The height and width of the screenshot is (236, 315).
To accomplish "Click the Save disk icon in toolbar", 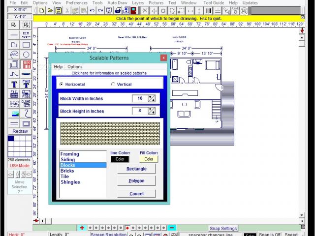I will pos(59,10).
